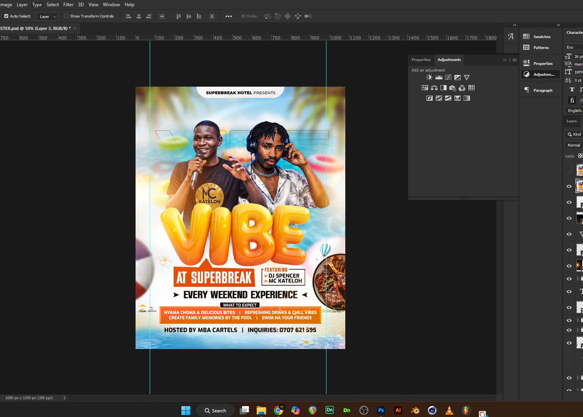Add a Color Lookup adjustment
The image size is (583, 417).
click(472, 88)
